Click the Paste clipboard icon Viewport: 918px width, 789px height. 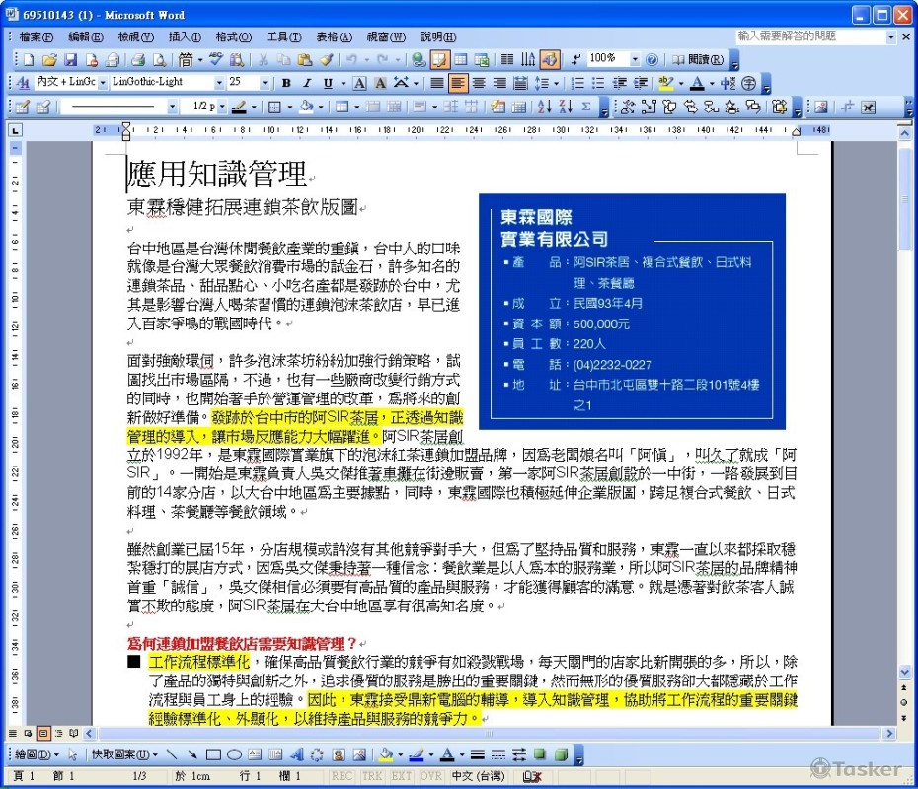click(305, 59)
